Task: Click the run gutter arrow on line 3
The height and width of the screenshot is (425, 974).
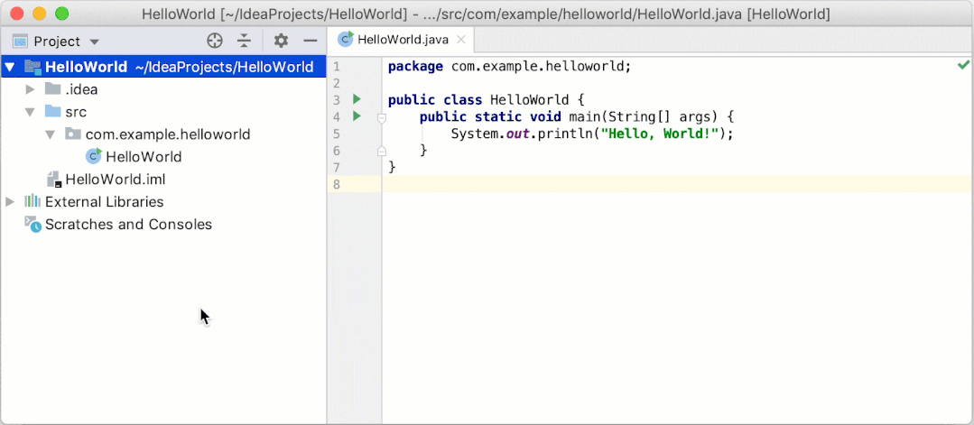Action: pos(357,98)
